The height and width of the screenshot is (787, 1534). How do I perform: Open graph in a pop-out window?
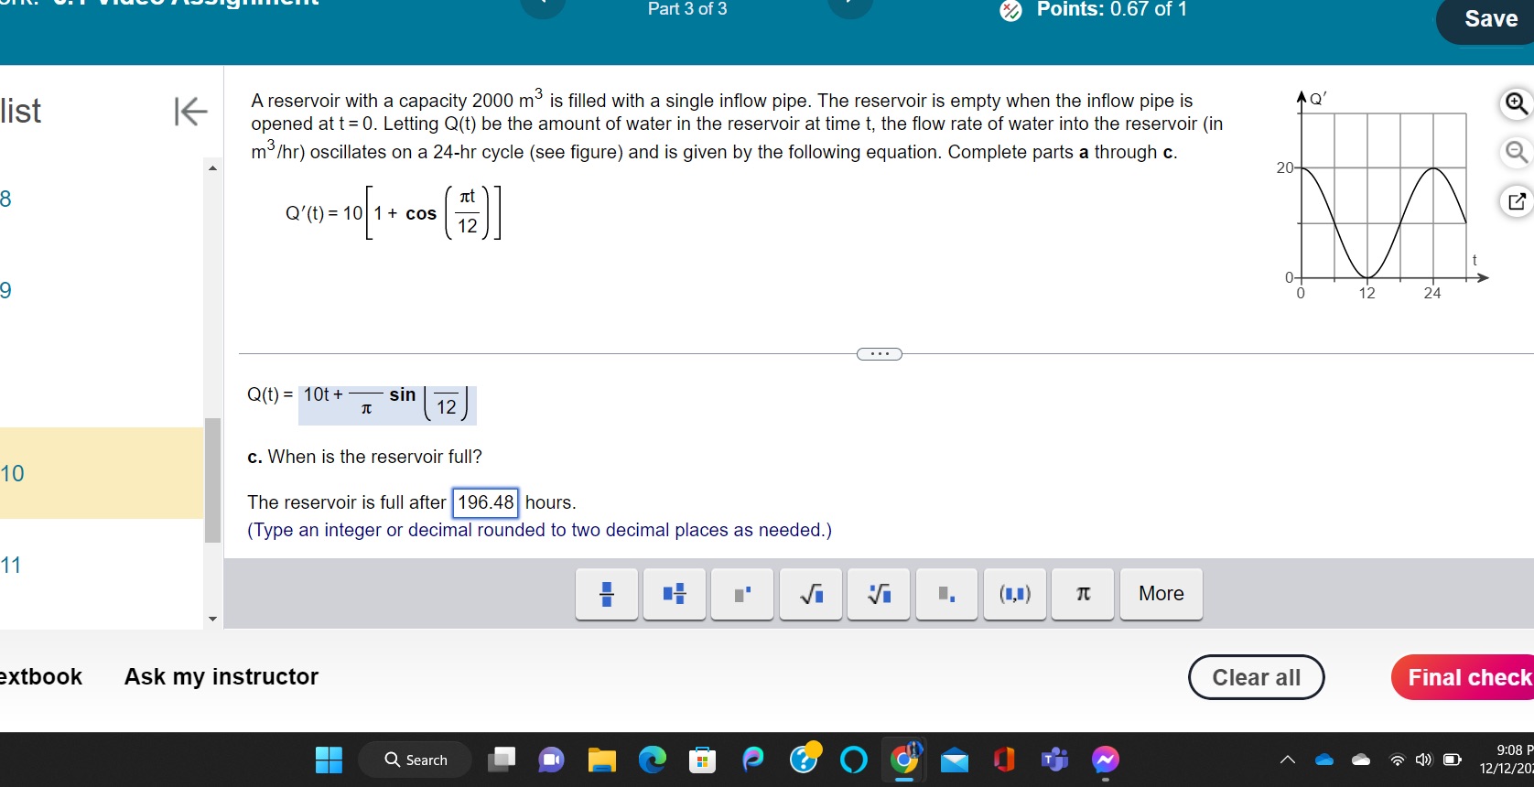coord(1516,200)
